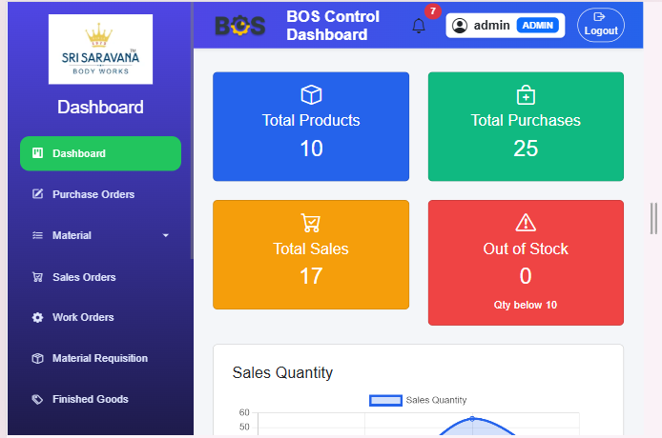The width and height of the screenshot is (662, 438).
Task: Toggle the Sales Quantity chart legend
Action: point(418,400)
